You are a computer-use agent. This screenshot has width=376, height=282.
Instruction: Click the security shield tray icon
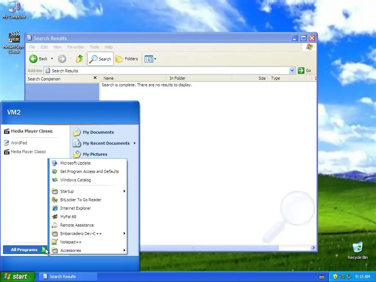335,276
